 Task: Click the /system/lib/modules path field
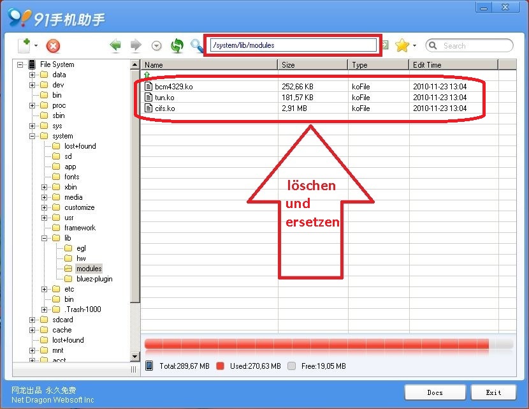point(293,45)
